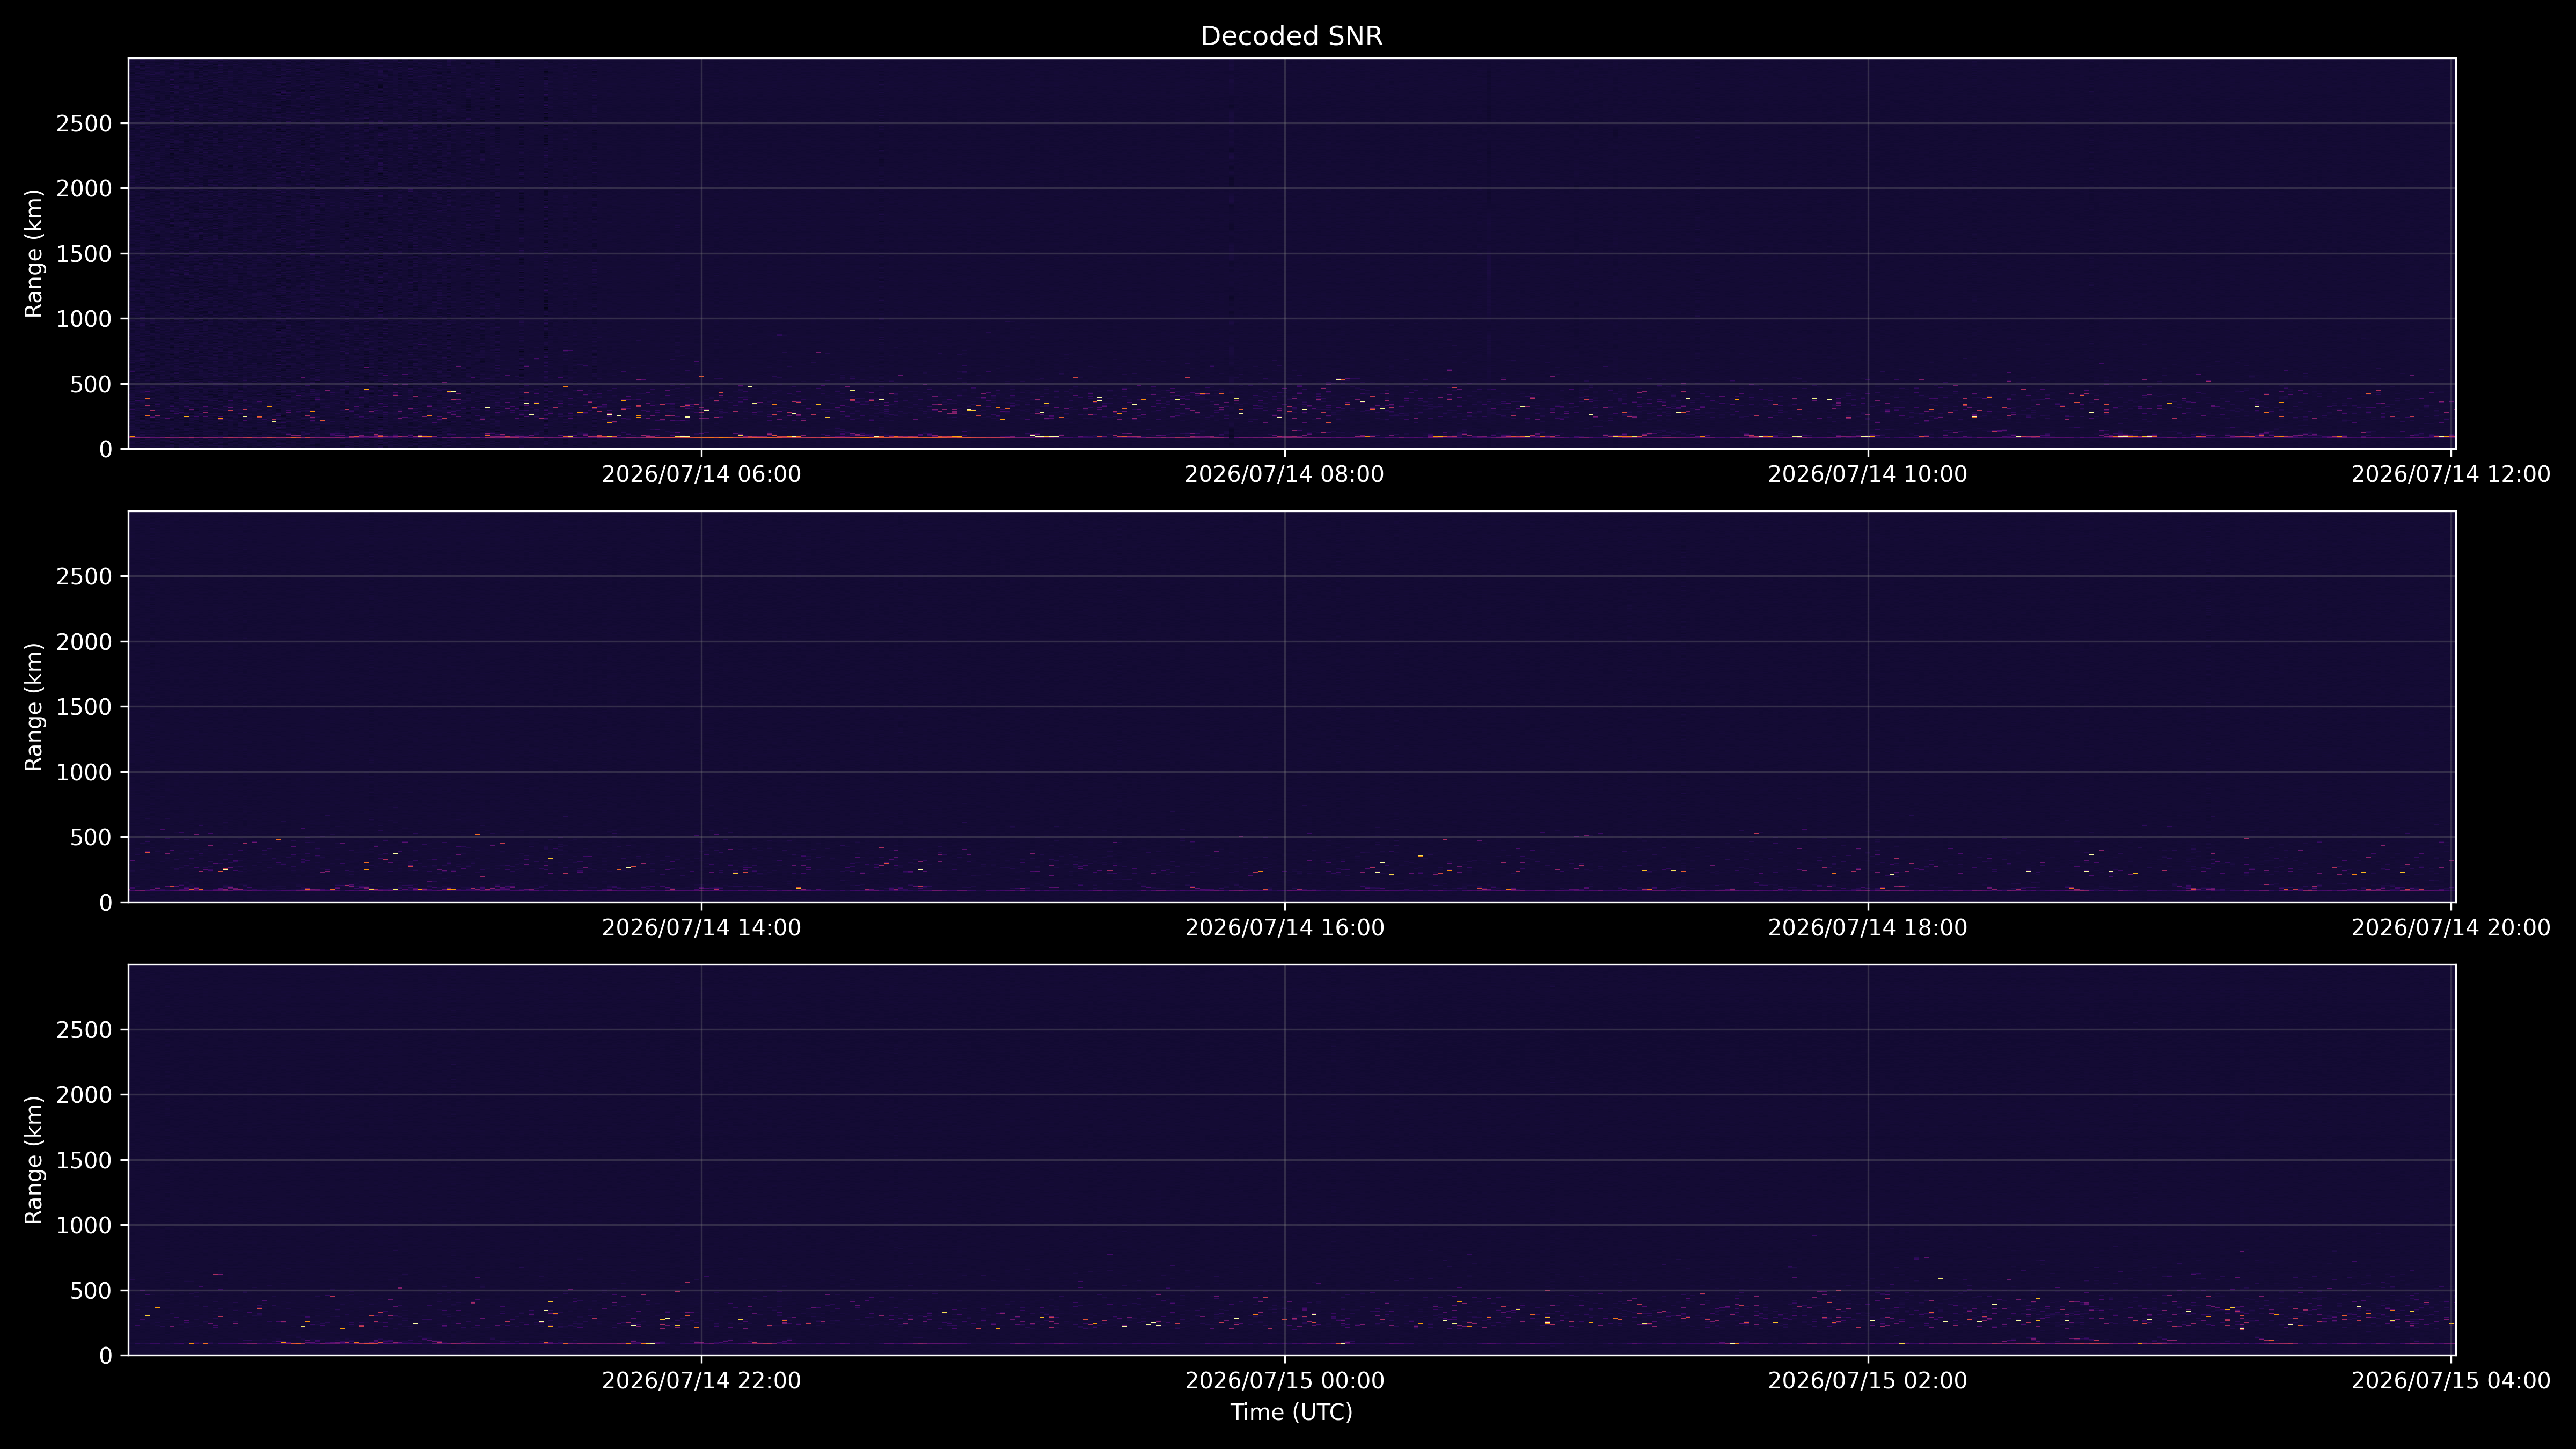Click the 2026/07/14 10:00 axis label
The width and height of the screenshot is (2576, 1449).
click(1867, 475)
